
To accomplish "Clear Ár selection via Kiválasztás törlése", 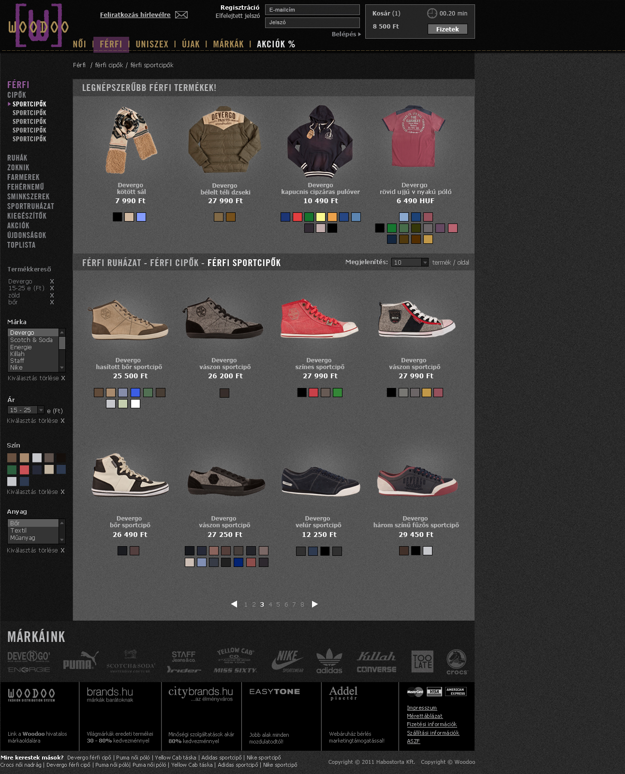I will tap(36, 421).
